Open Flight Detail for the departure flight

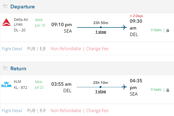click(12, 49)
